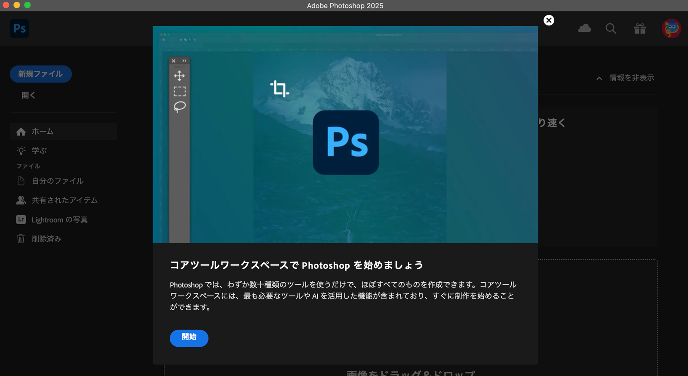This screenshot has height=376, width=688.
Task: Open 削除済み trash items
Action: click(46, 239)
